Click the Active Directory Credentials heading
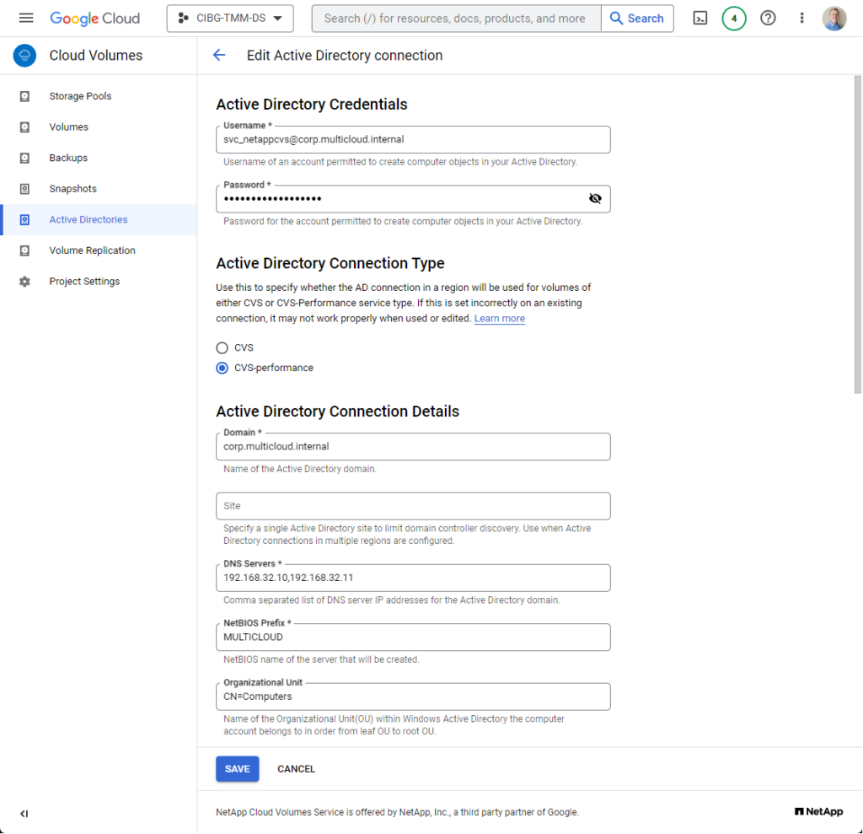Viewport: 863px width, 834px height. [x=312, y=104]
